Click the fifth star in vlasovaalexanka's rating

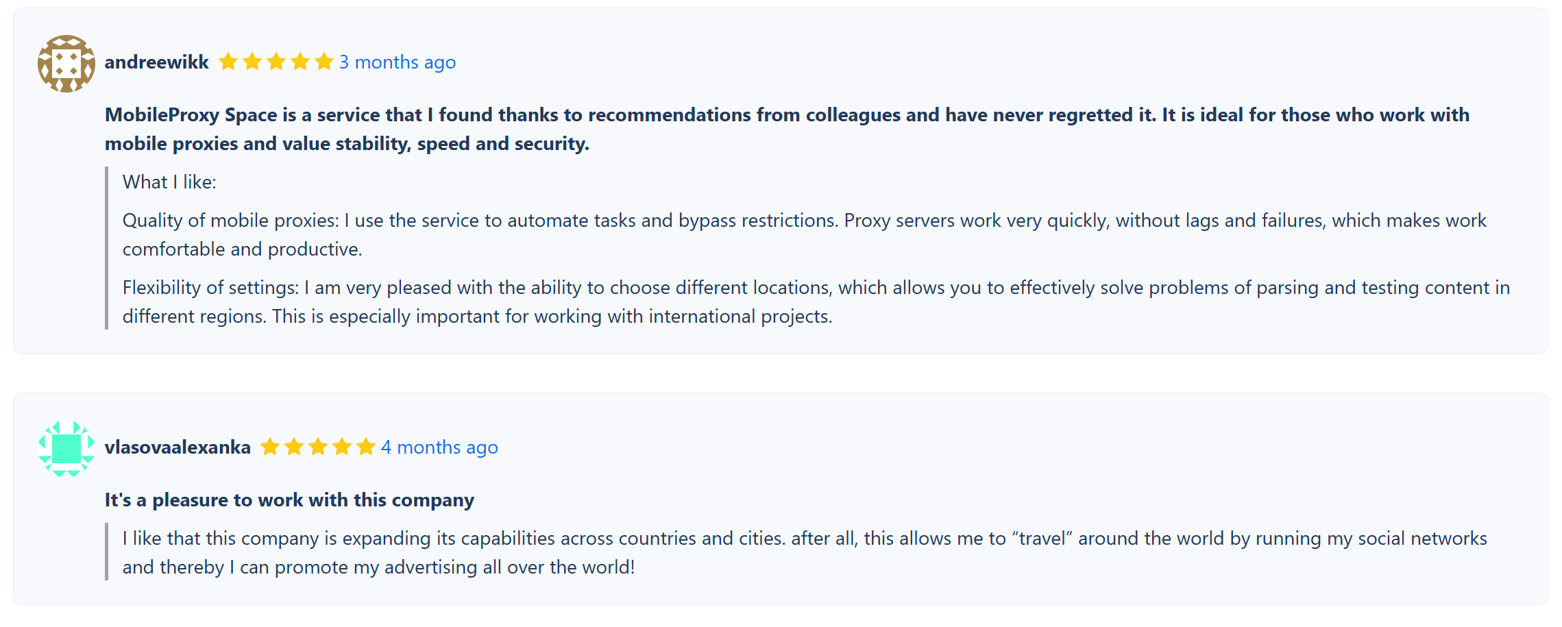(366, 447)
